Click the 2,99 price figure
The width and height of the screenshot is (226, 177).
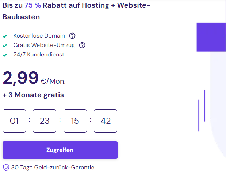(x=20, y=78)
